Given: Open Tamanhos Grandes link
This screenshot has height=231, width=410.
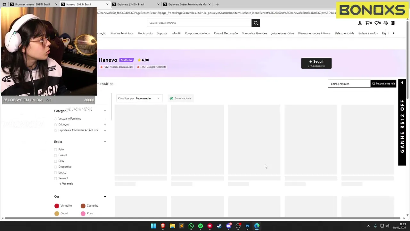Looking at the screenshot, I should (255, 33).
